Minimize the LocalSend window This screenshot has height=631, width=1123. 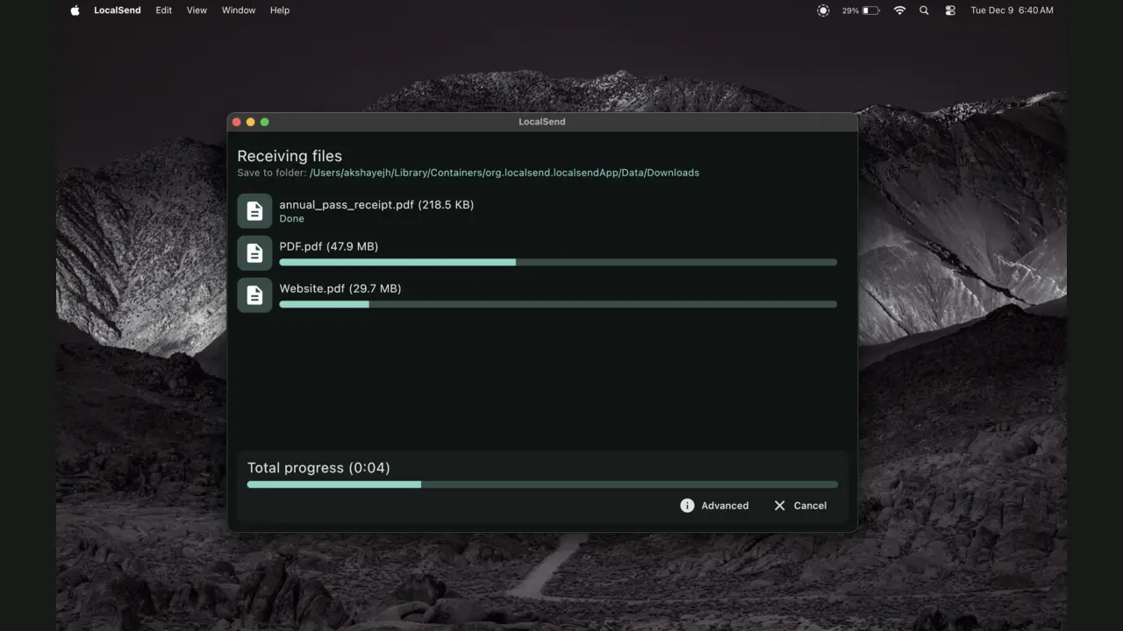click(251, 122)
